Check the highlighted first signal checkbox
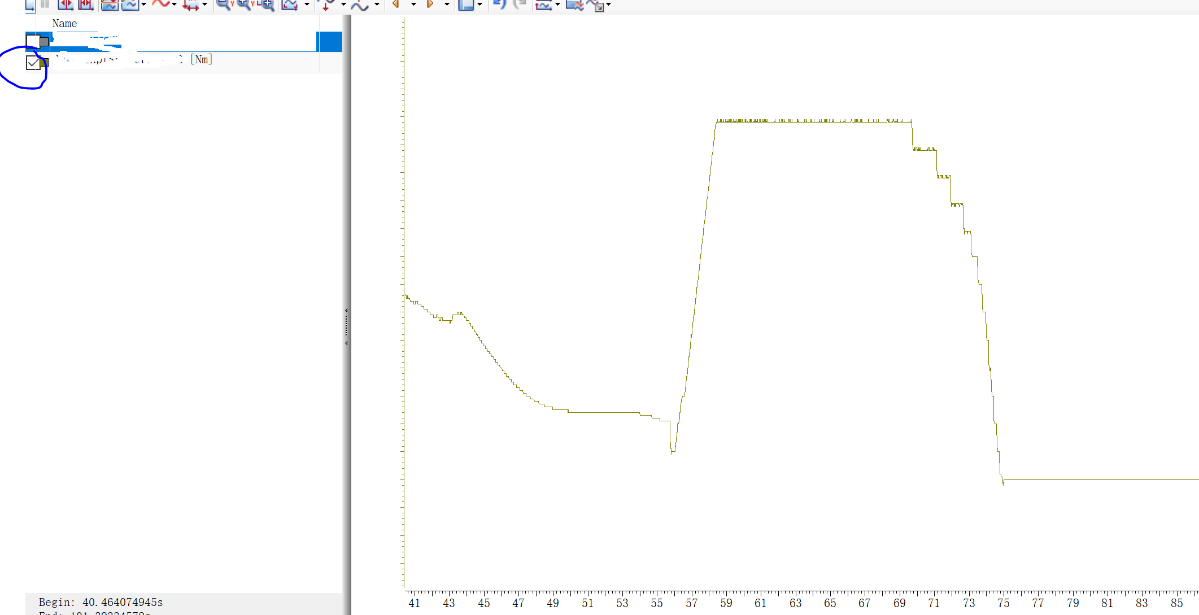 click(x=33, y=41)
